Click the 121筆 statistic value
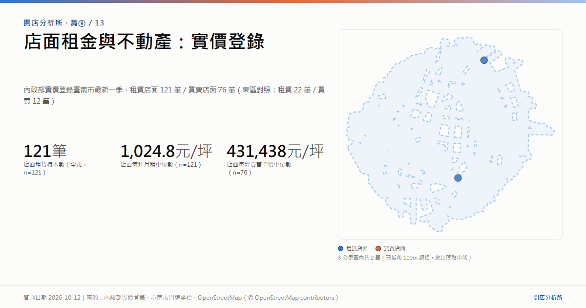The height and width of the screenshot is (308, 586). point(45,151)
